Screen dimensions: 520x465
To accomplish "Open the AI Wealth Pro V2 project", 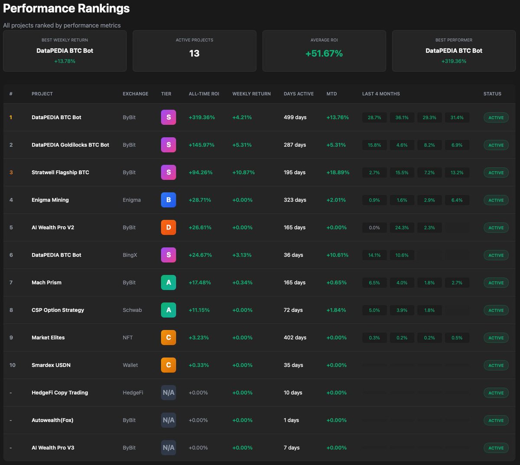I will click(53, 228).
